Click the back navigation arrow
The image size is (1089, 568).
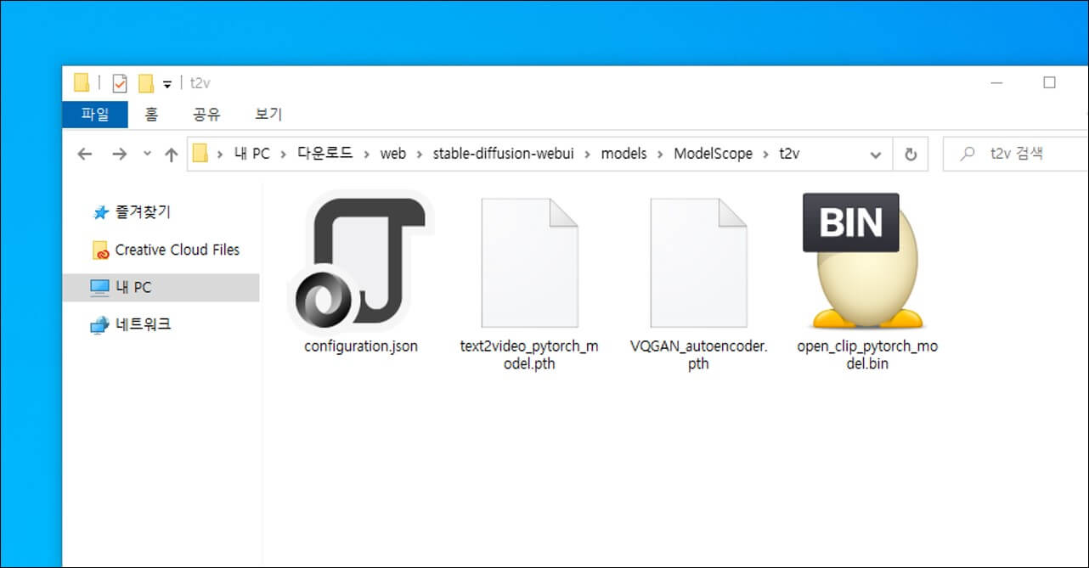coord(84,154)
